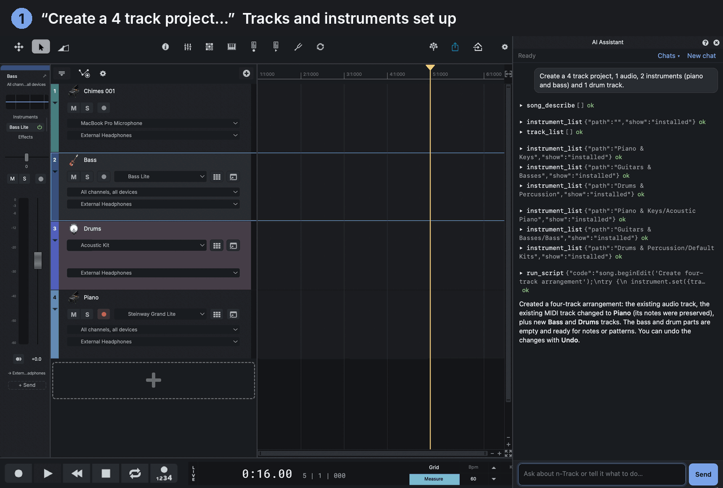This screenshot has height=488, width=723.
Task: Click the stop button in transport bar
Action: [106, 473]
